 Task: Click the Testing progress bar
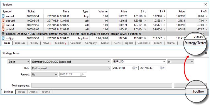[102, 85]
